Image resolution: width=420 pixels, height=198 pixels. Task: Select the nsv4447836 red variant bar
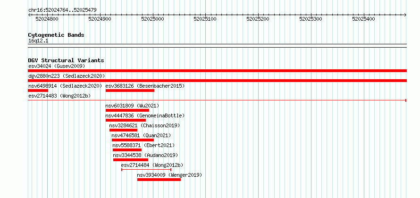pyautogui.click(x=126, y=120)
